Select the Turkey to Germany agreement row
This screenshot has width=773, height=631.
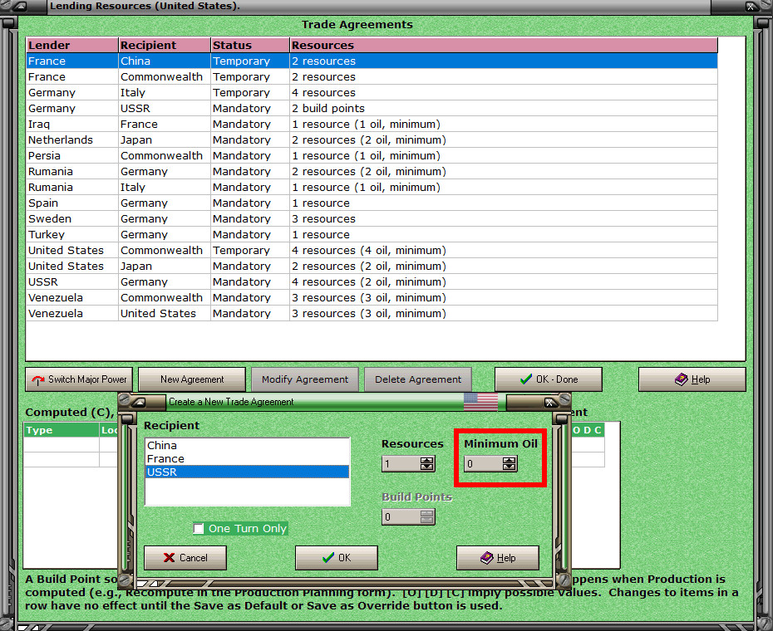tap(372, 234)
